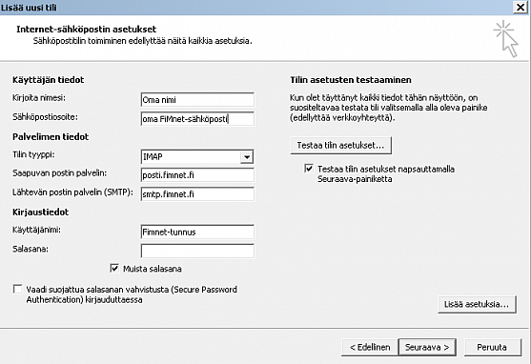Click the Muista salasana label text
The height and width of the screenshot is (364, 531).
[x=153, y=269]
